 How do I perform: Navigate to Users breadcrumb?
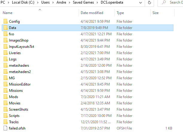(45, 2)
